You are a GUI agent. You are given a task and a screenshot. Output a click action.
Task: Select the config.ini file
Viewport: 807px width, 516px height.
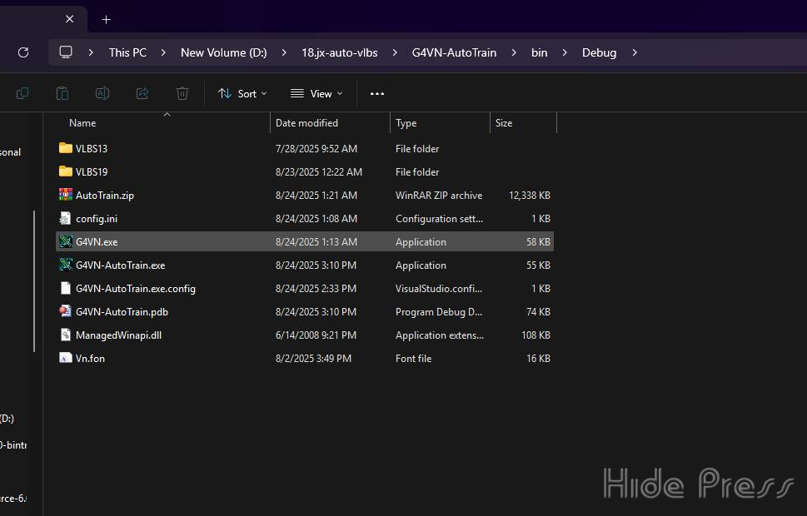point(96,219)
